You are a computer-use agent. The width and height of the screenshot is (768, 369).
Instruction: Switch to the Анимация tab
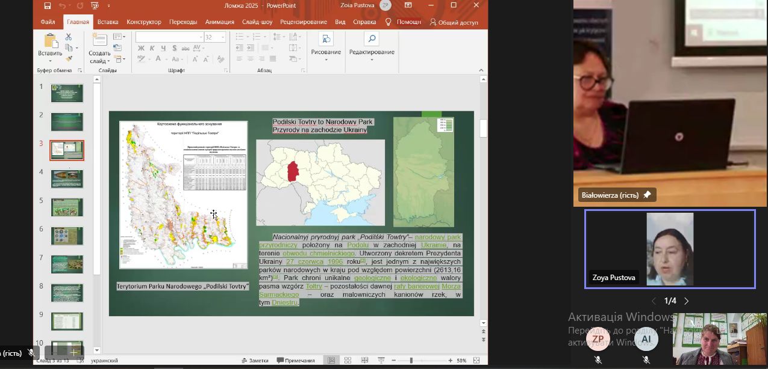[x=219, y=22]
